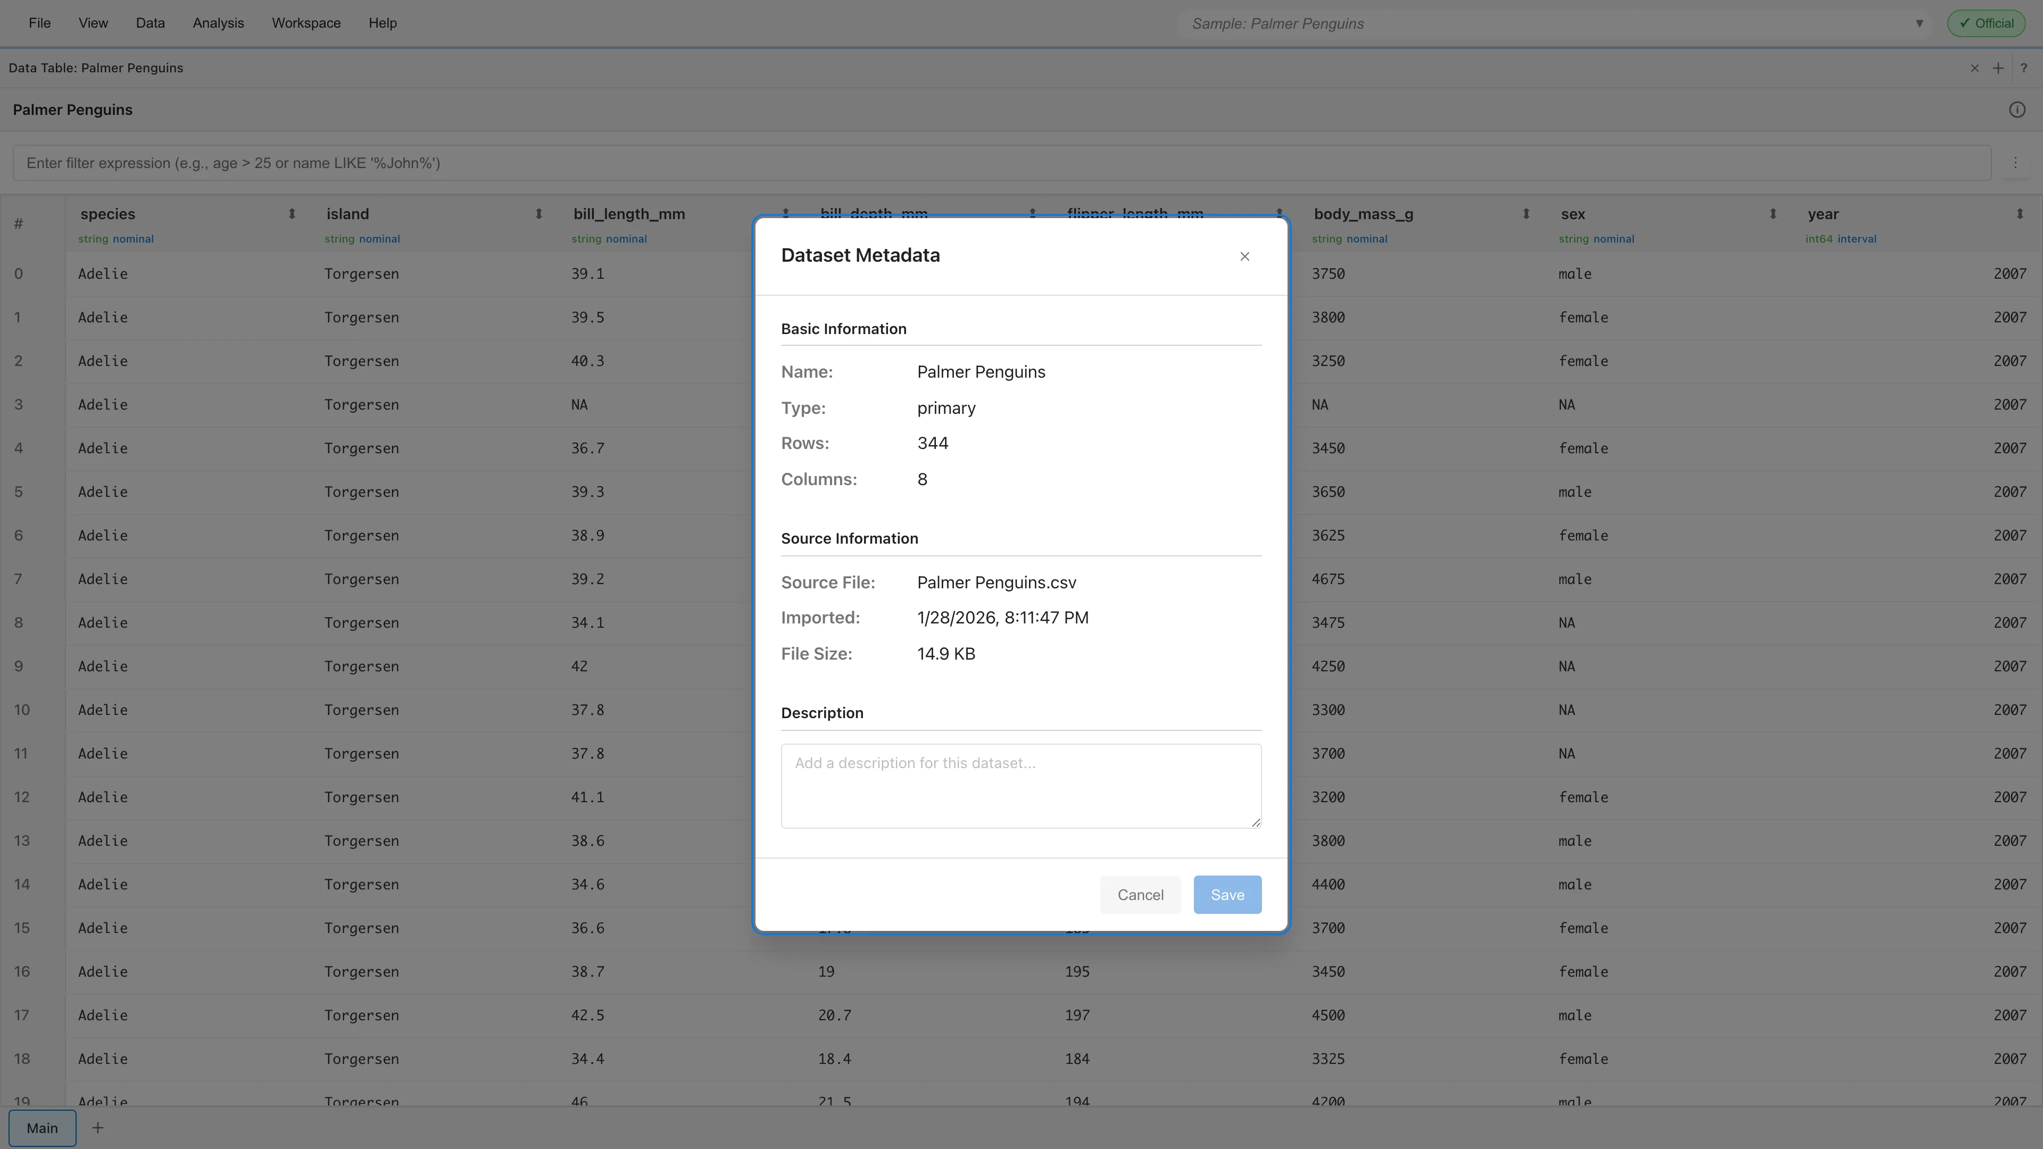
Task: Close the Dataset Metadata dialog
Action: [1244, 256]
